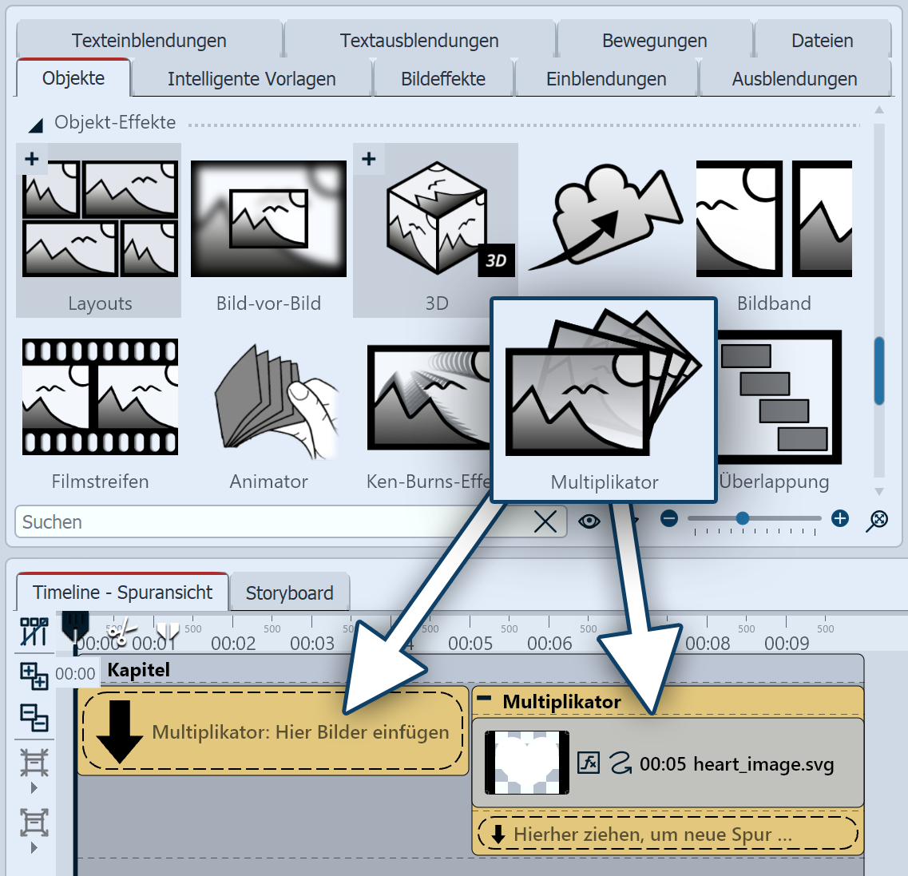Select the Objekte tab
The image size is (908, 876).
(73, 77)
